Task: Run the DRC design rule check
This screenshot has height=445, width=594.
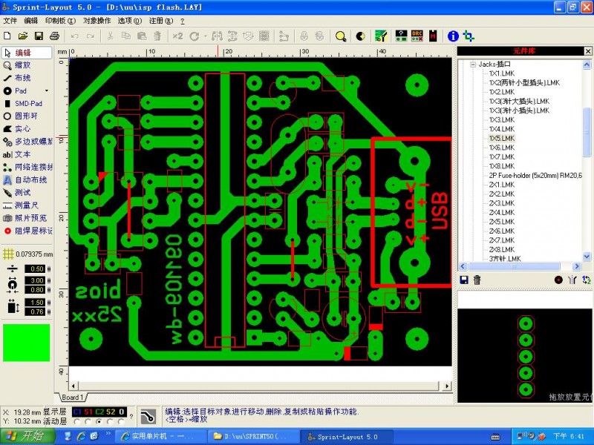Action: (417, 36)
